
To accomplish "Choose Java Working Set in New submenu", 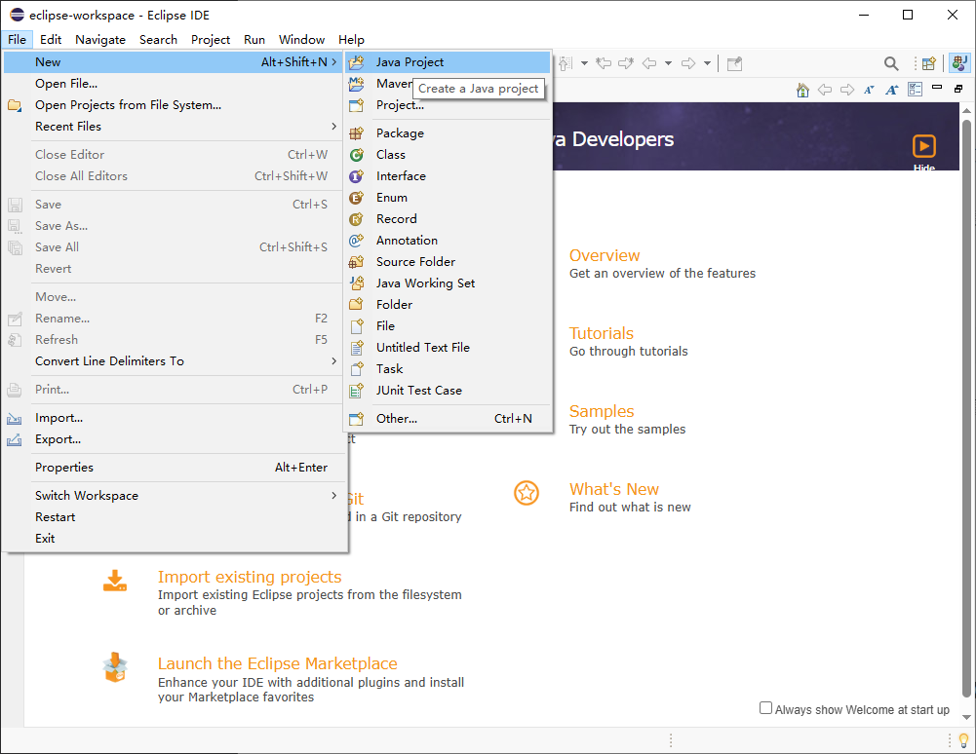I will tap(449, 283).
